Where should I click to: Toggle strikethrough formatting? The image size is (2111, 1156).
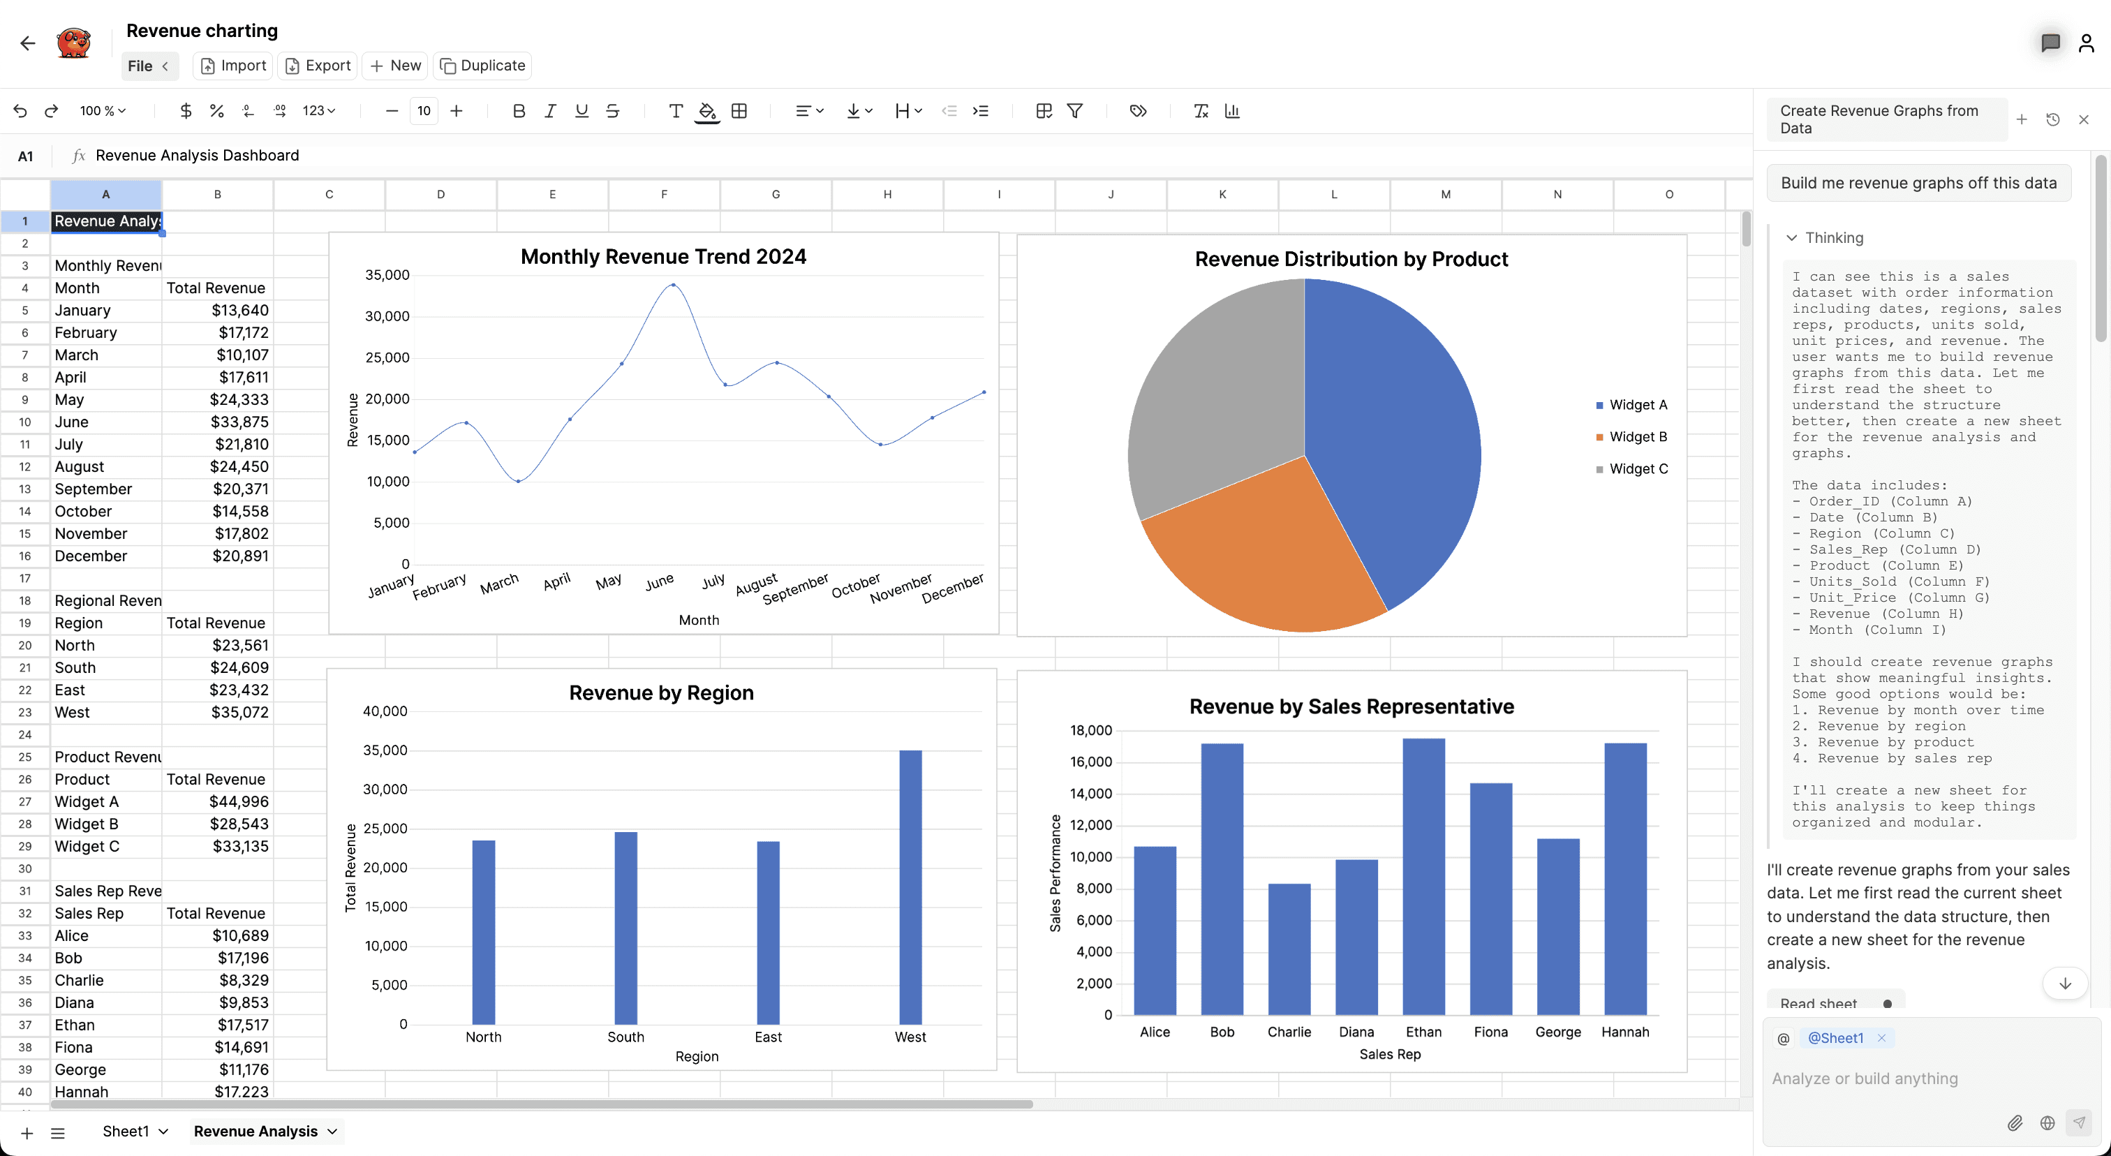[x=612, y=110]
